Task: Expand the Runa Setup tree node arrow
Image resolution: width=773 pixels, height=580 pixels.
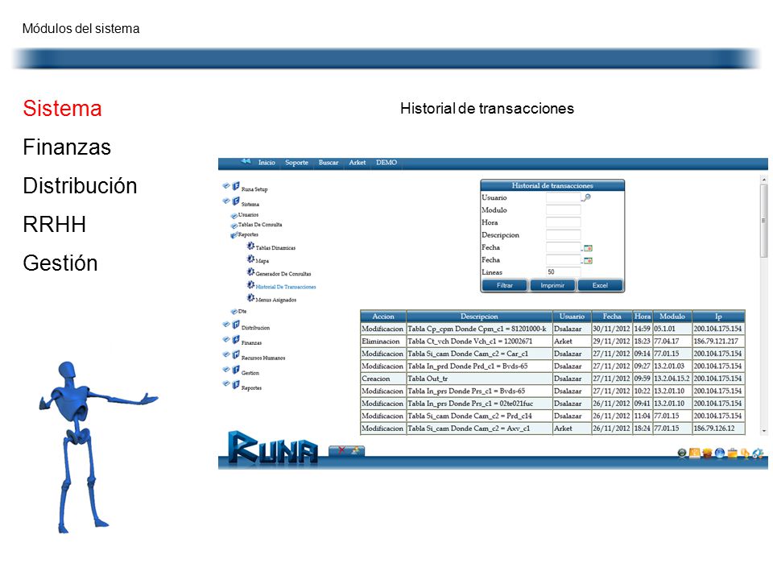Action: [225, 185]
